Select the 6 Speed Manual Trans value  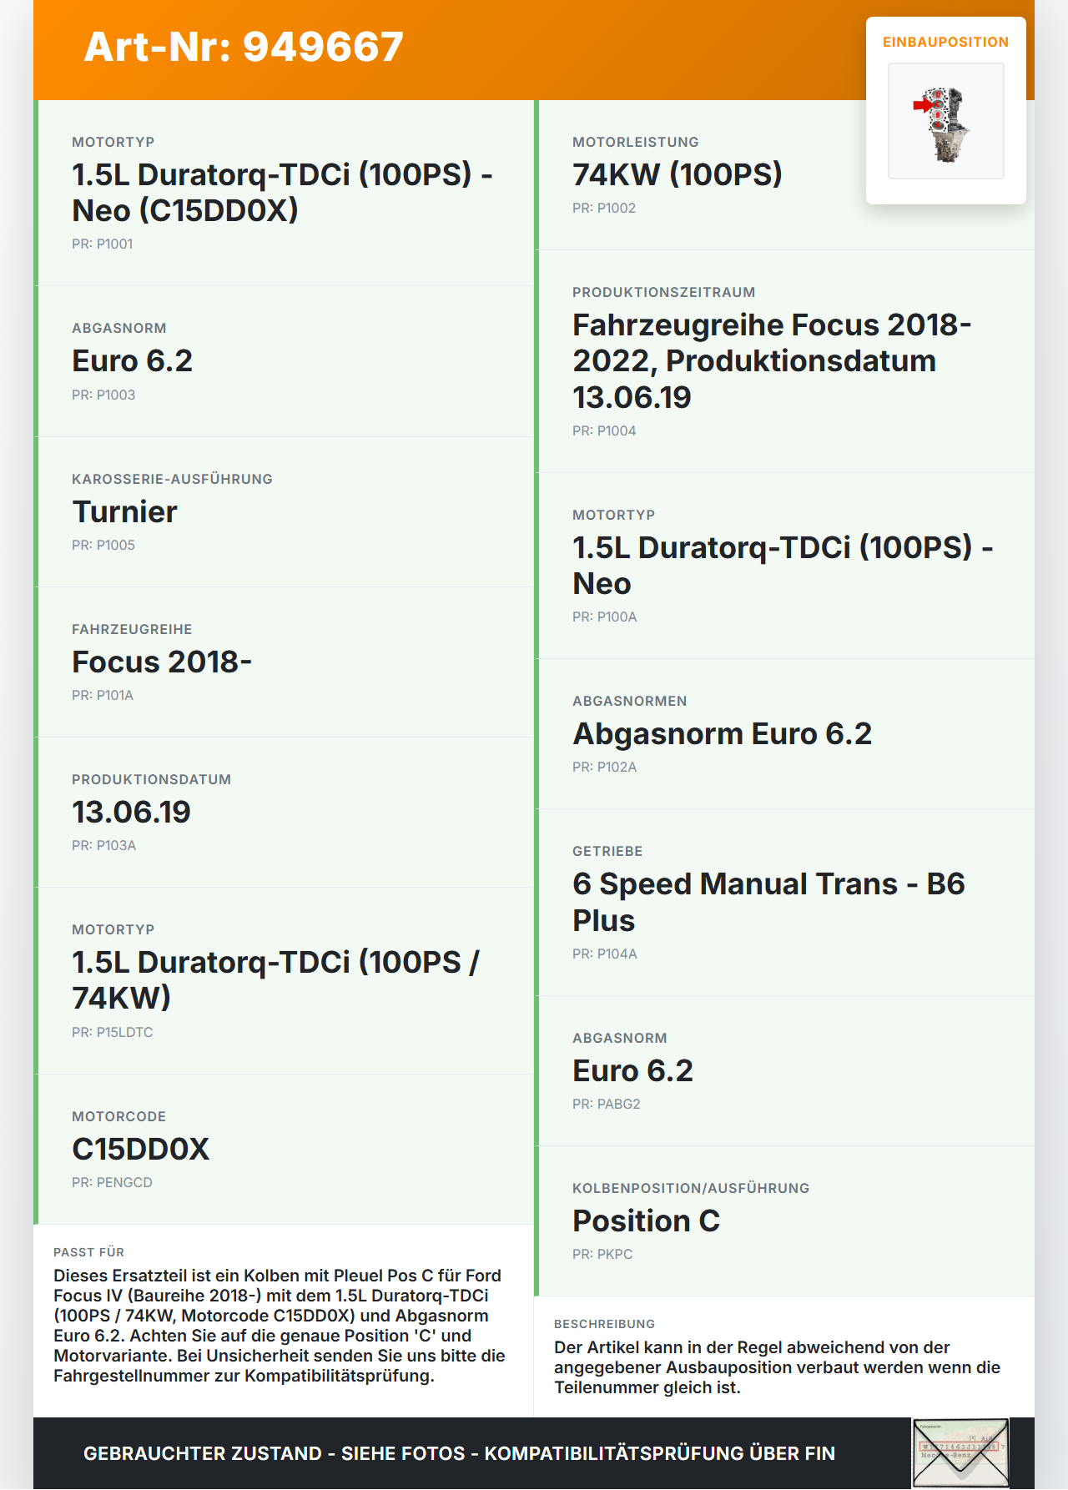coord(768,902)
